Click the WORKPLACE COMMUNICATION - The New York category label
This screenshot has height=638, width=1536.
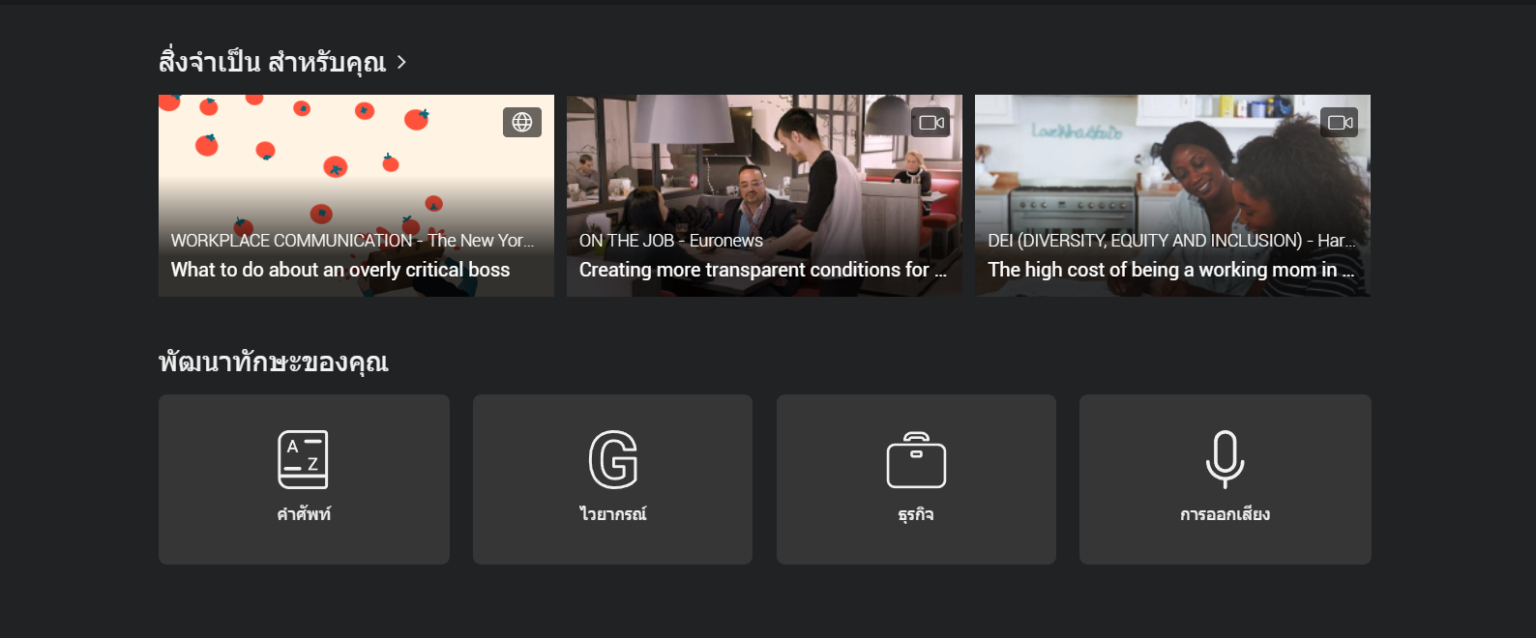click(x=352, y=241)
